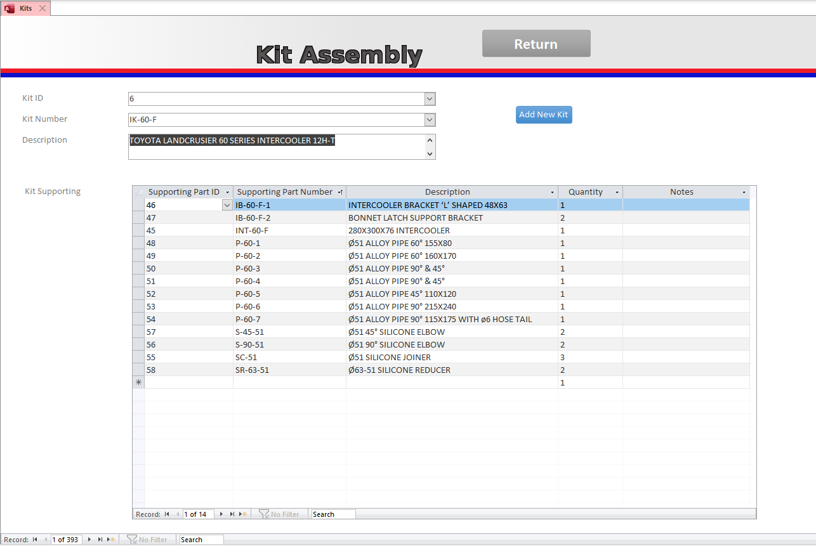This screenshot has height=546, width=816.
Task: Click part number cell 'INT-60-F'
Action: click(289, 230)
